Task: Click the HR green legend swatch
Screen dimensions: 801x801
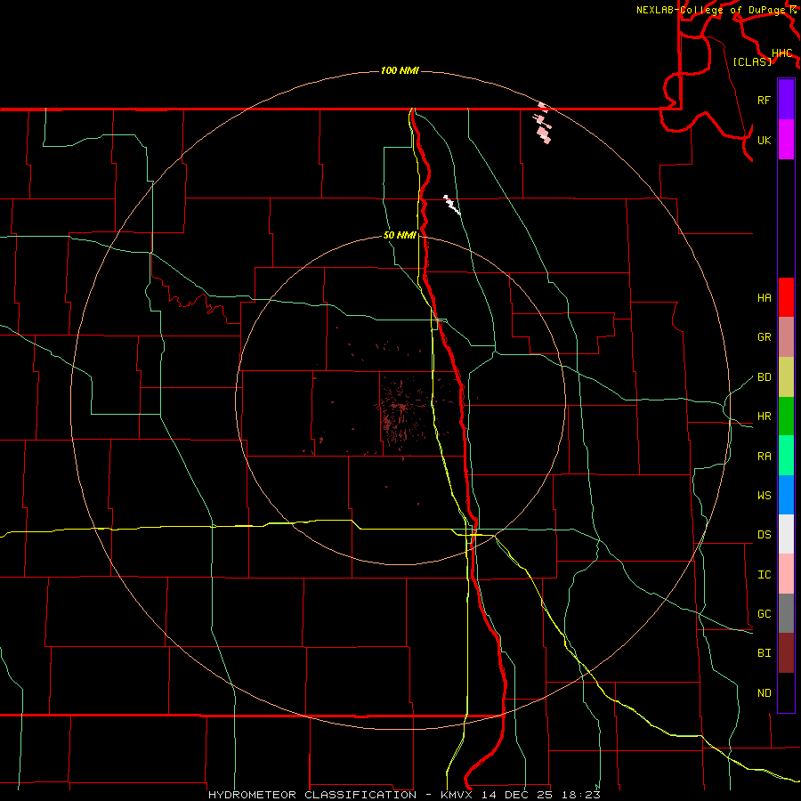Action: point(786,417)
